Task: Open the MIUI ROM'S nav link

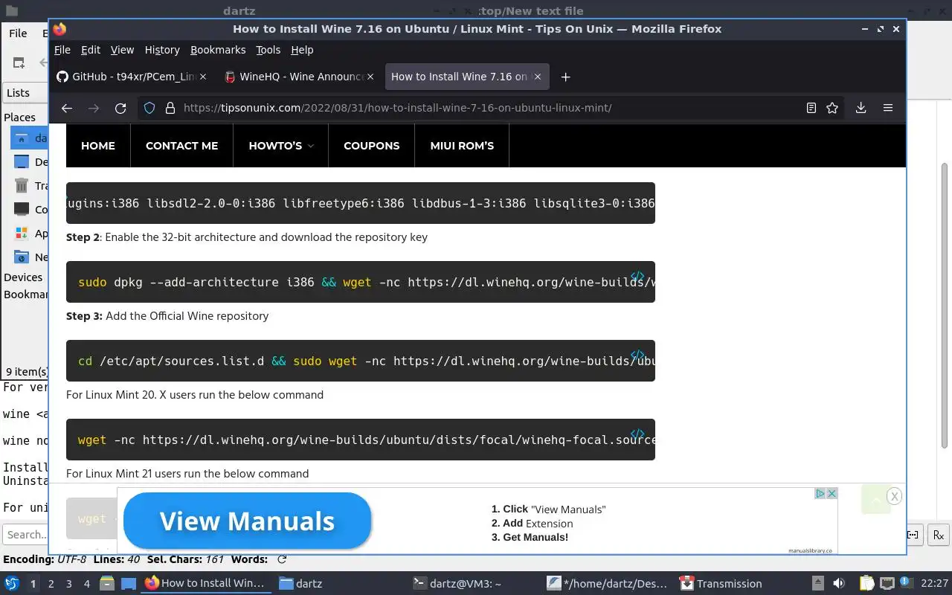Action: tap(462, 146)
